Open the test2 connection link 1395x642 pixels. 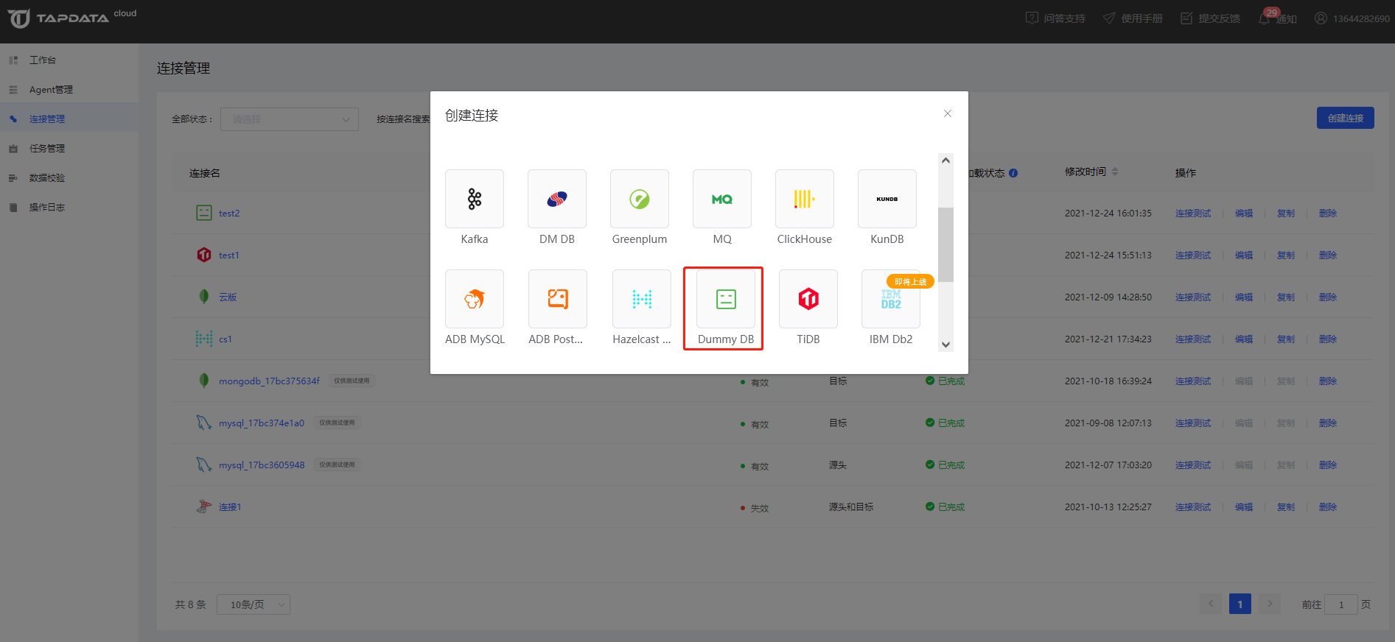tap(229, 214)
